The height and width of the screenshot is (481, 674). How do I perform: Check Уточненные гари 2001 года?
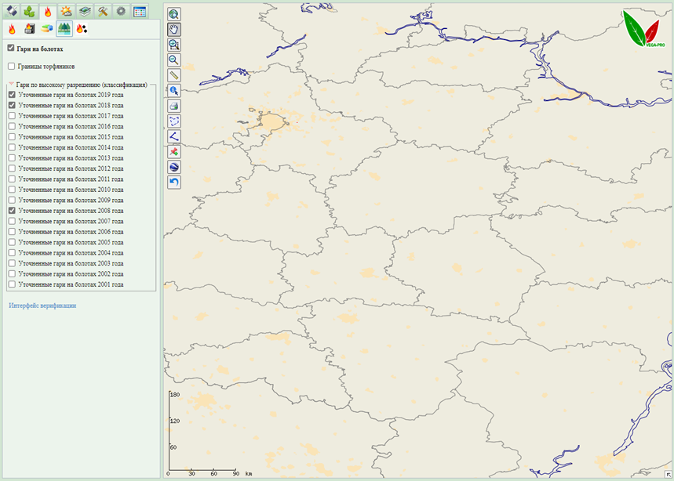(x=12, y=284)
